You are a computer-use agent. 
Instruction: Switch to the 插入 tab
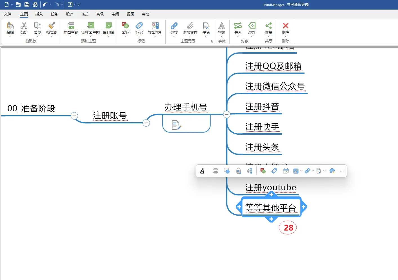[x=39, y=14]
